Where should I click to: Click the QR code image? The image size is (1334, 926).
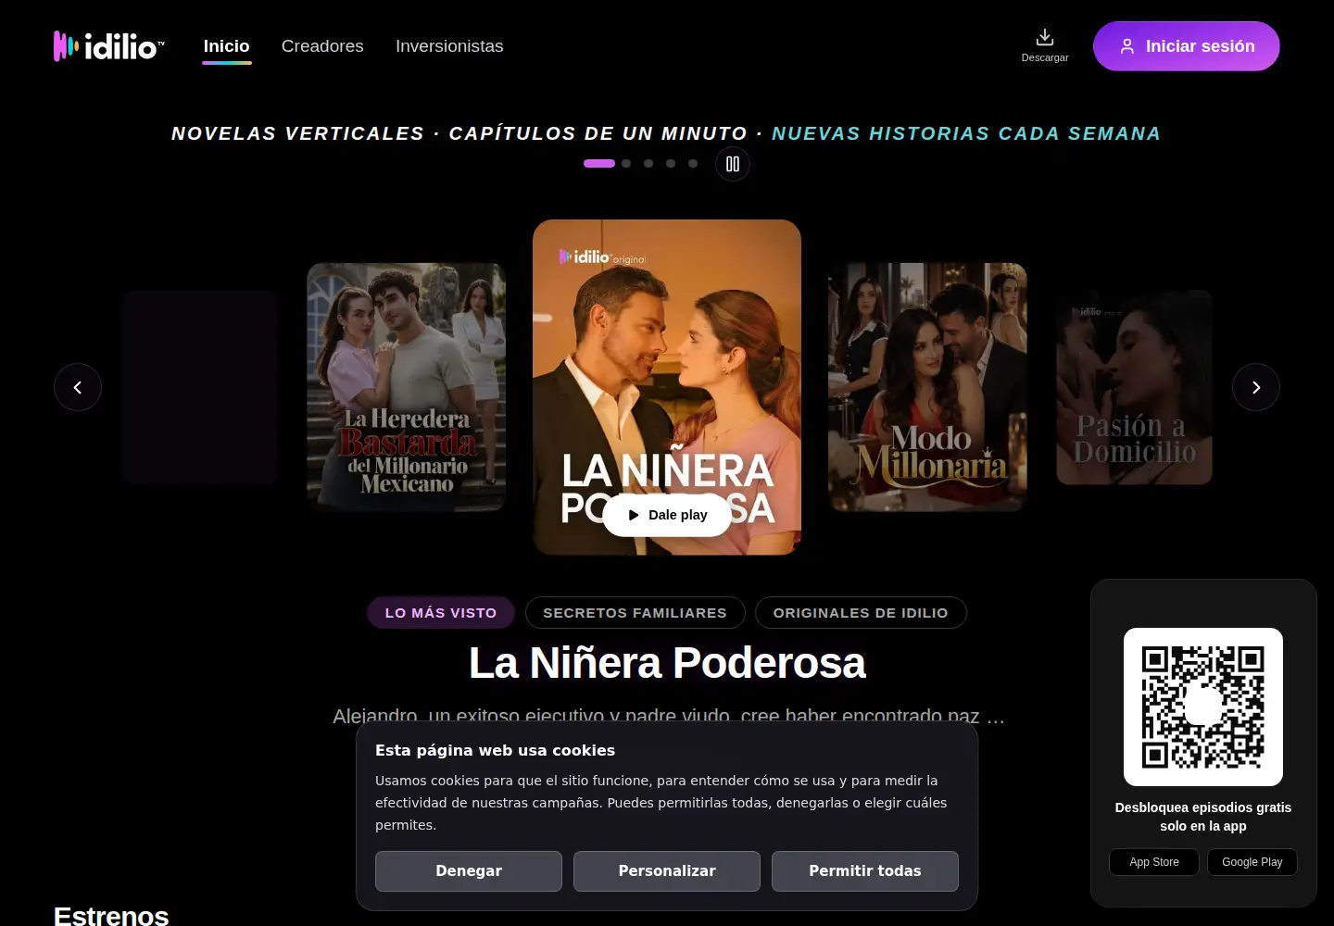(x=1203, y=707)
